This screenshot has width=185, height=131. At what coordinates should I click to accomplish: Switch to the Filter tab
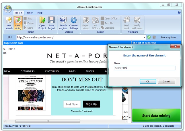(30, 13)
